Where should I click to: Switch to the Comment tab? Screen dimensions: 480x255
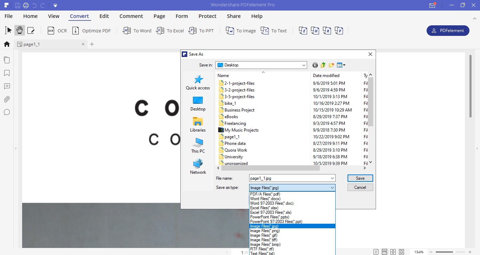(x=131, y=16)
